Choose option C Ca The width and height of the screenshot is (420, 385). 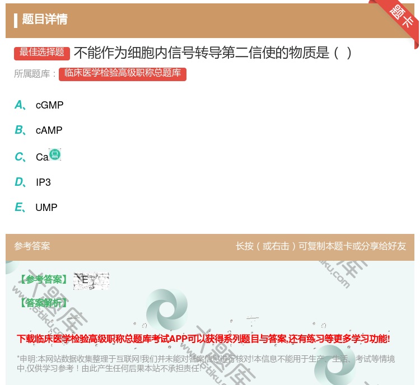click(38, 156)
